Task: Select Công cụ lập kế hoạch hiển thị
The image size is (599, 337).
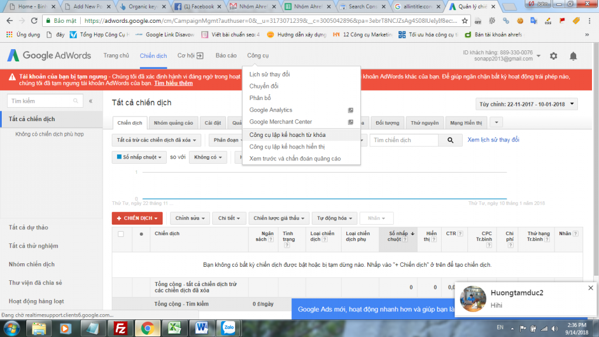Action: [287, 147]
